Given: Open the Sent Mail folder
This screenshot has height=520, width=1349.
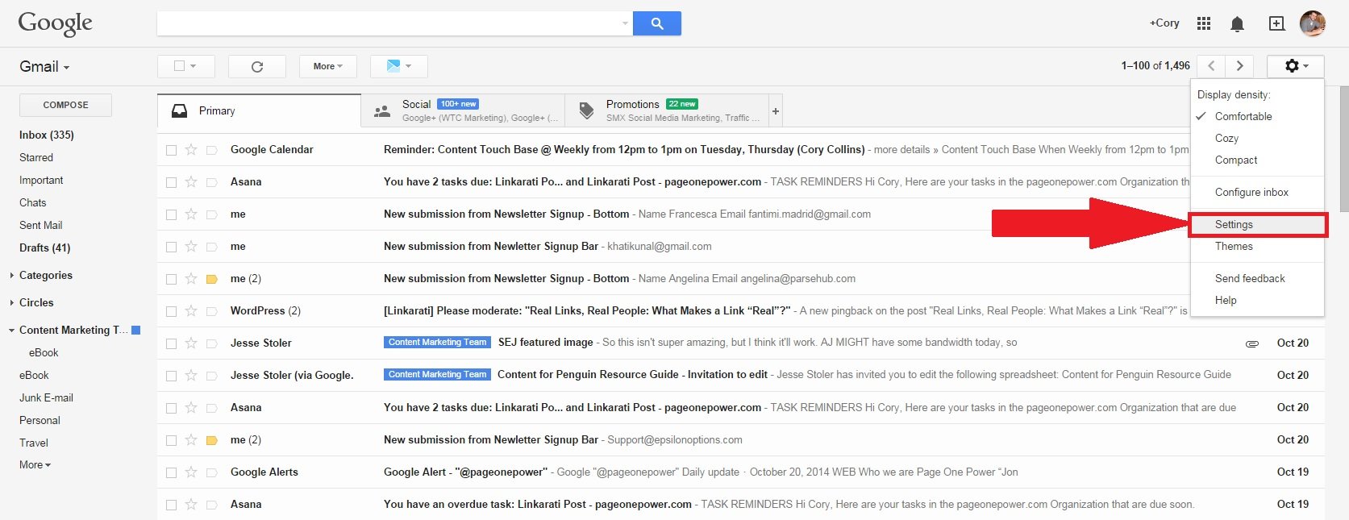Looking at the screenshot, I should tap(41, 225).
